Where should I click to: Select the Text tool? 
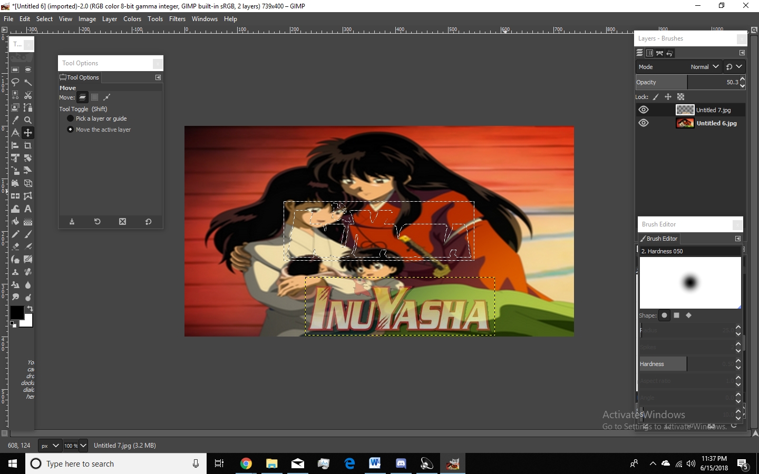pos(28,209)
